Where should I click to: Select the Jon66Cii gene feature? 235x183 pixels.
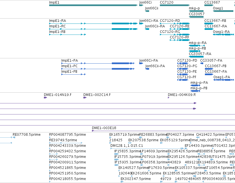pyautogui.click(x=147, y=11)
